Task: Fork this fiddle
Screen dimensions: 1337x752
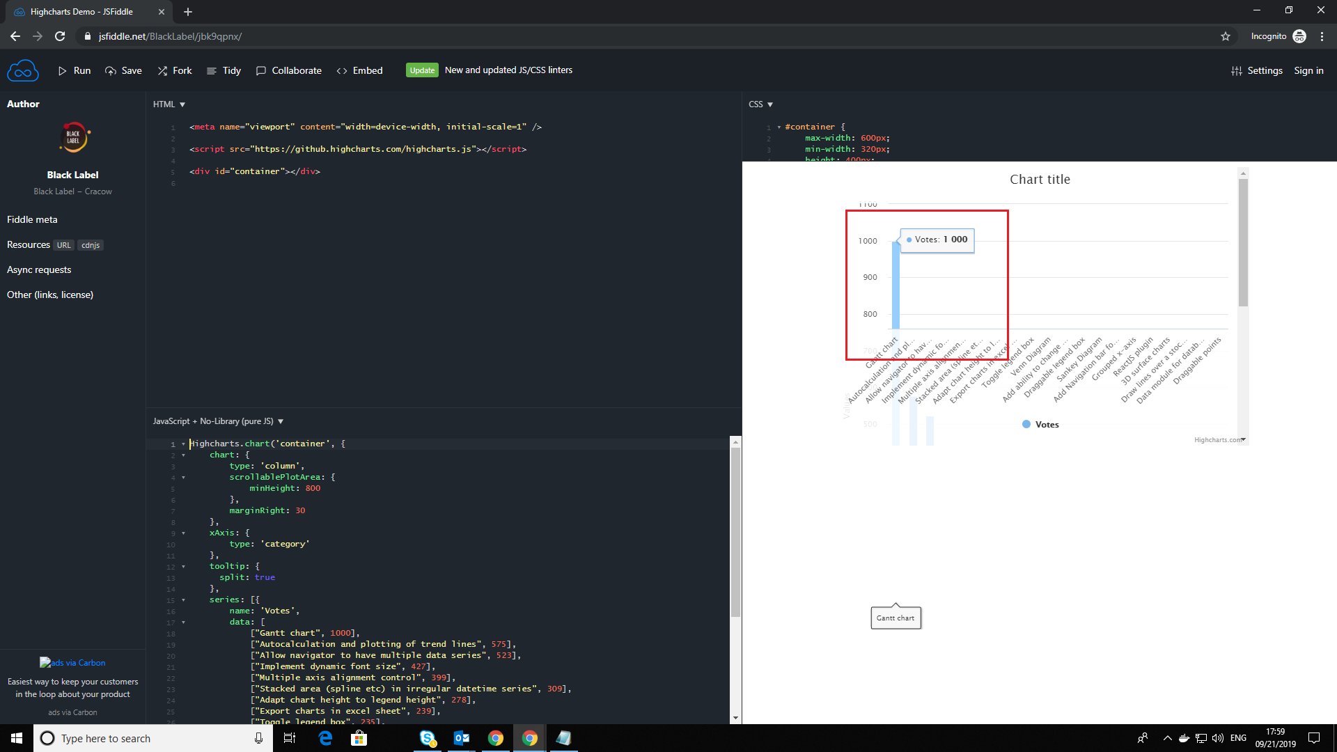Action: point(174,70)
